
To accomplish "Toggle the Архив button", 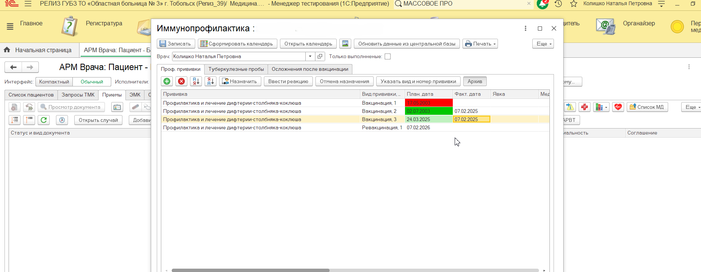I will pyautogui.click(x=475, y=81).
